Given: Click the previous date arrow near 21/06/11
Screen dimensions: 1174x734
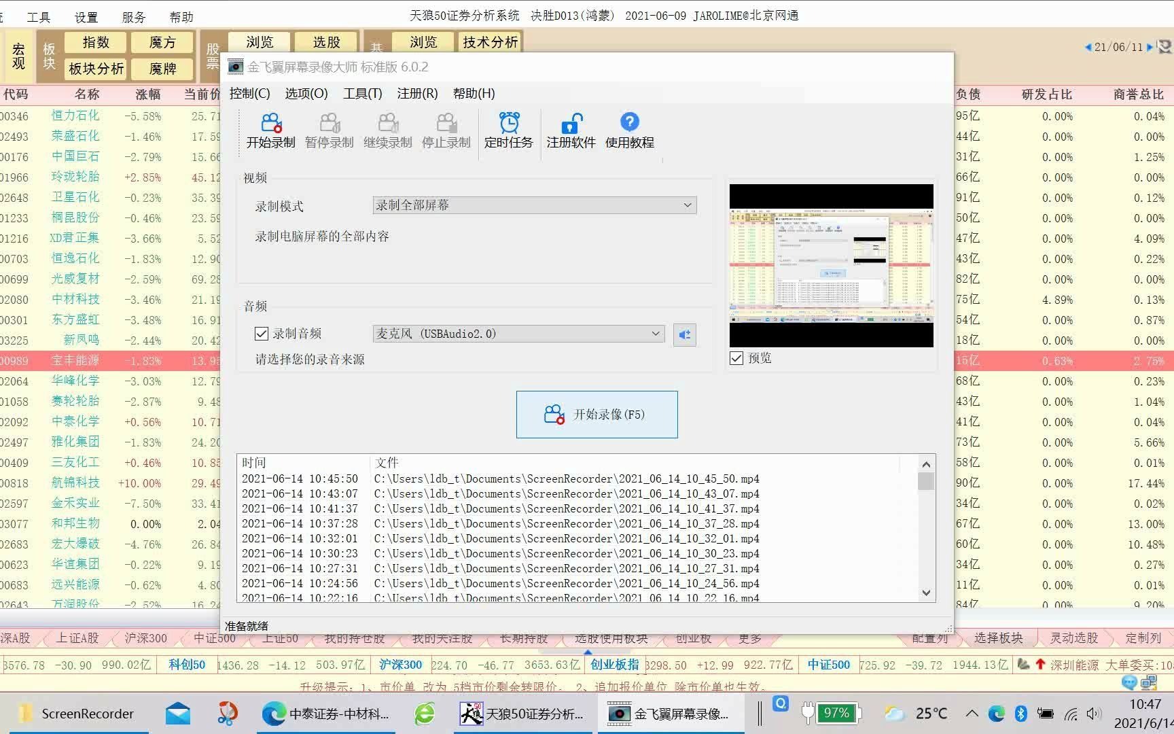Looking at the screenshot, I should [1088, 47].
